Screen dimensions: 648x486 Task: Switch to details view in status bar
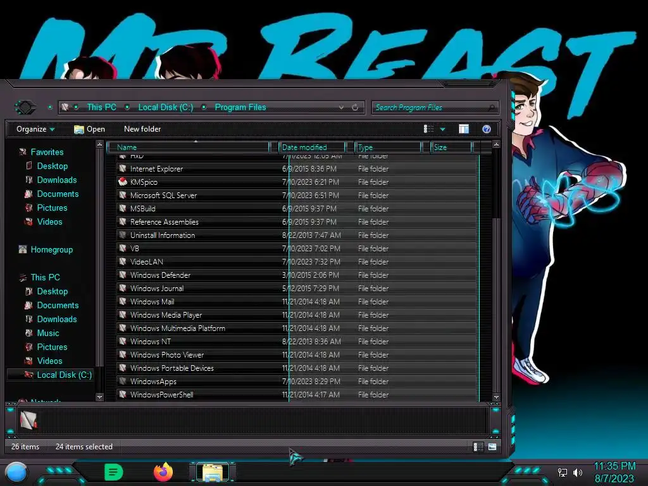[x=478, y=447]
